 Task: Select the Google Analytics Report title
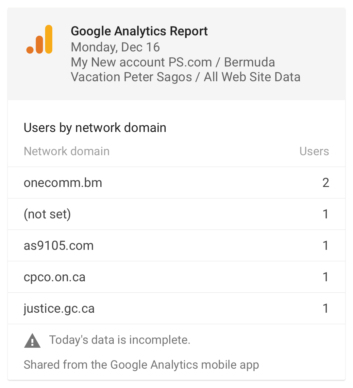coord(139,31)
